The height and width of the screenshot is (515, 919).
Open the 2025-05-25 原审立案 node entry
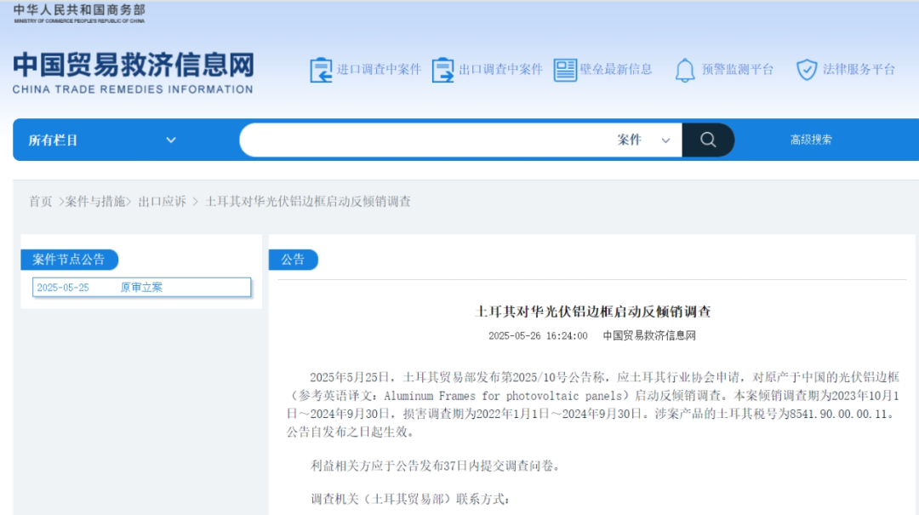pos(141,288)
